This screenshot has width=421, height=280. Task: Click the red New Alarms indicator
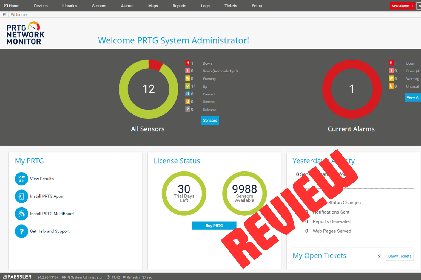pyautogui.click(x=402, y=6)
